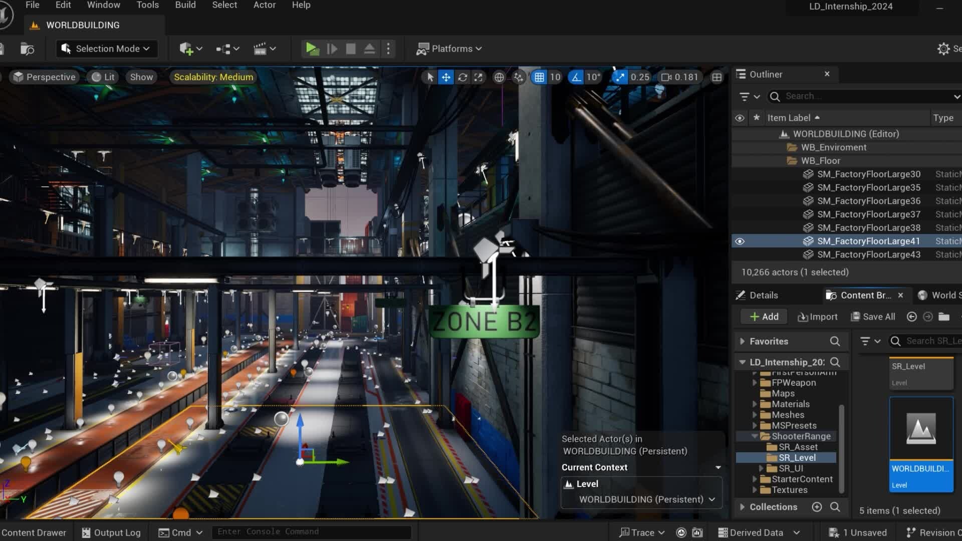Screen dimensions: 962x541
Task: Open the Content Drawer from the status bar
Action: click(x=34, y=532)
